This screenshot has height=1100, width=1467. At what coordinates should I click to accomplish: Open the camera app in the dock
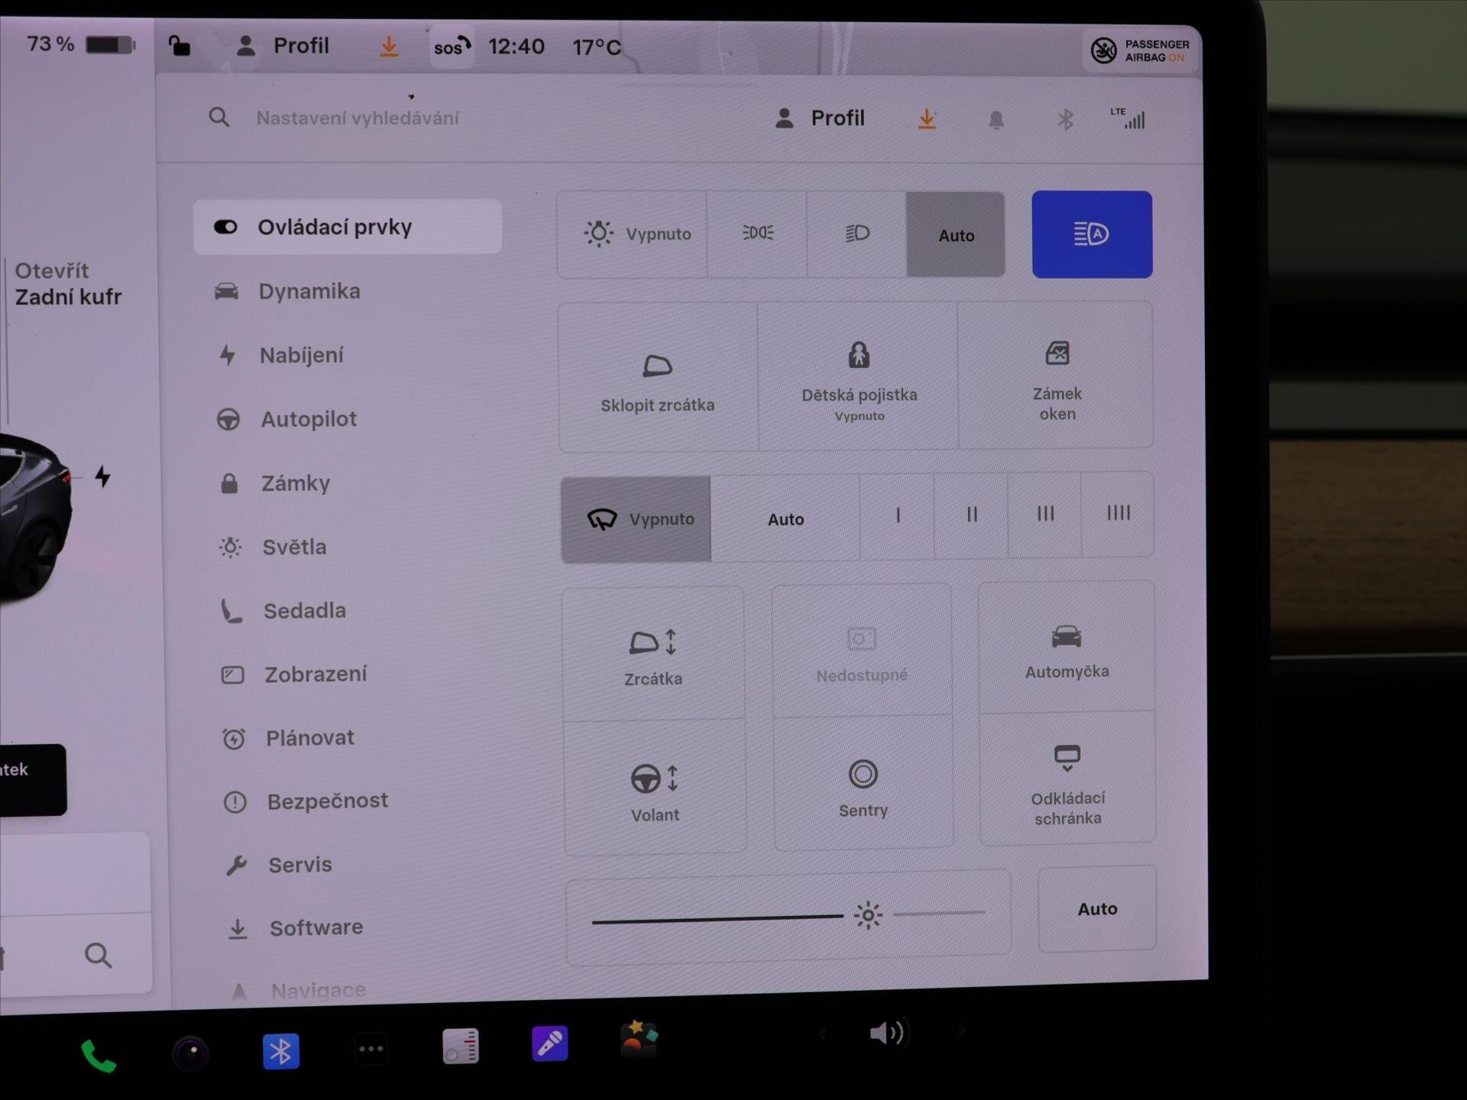point(190,1053)
